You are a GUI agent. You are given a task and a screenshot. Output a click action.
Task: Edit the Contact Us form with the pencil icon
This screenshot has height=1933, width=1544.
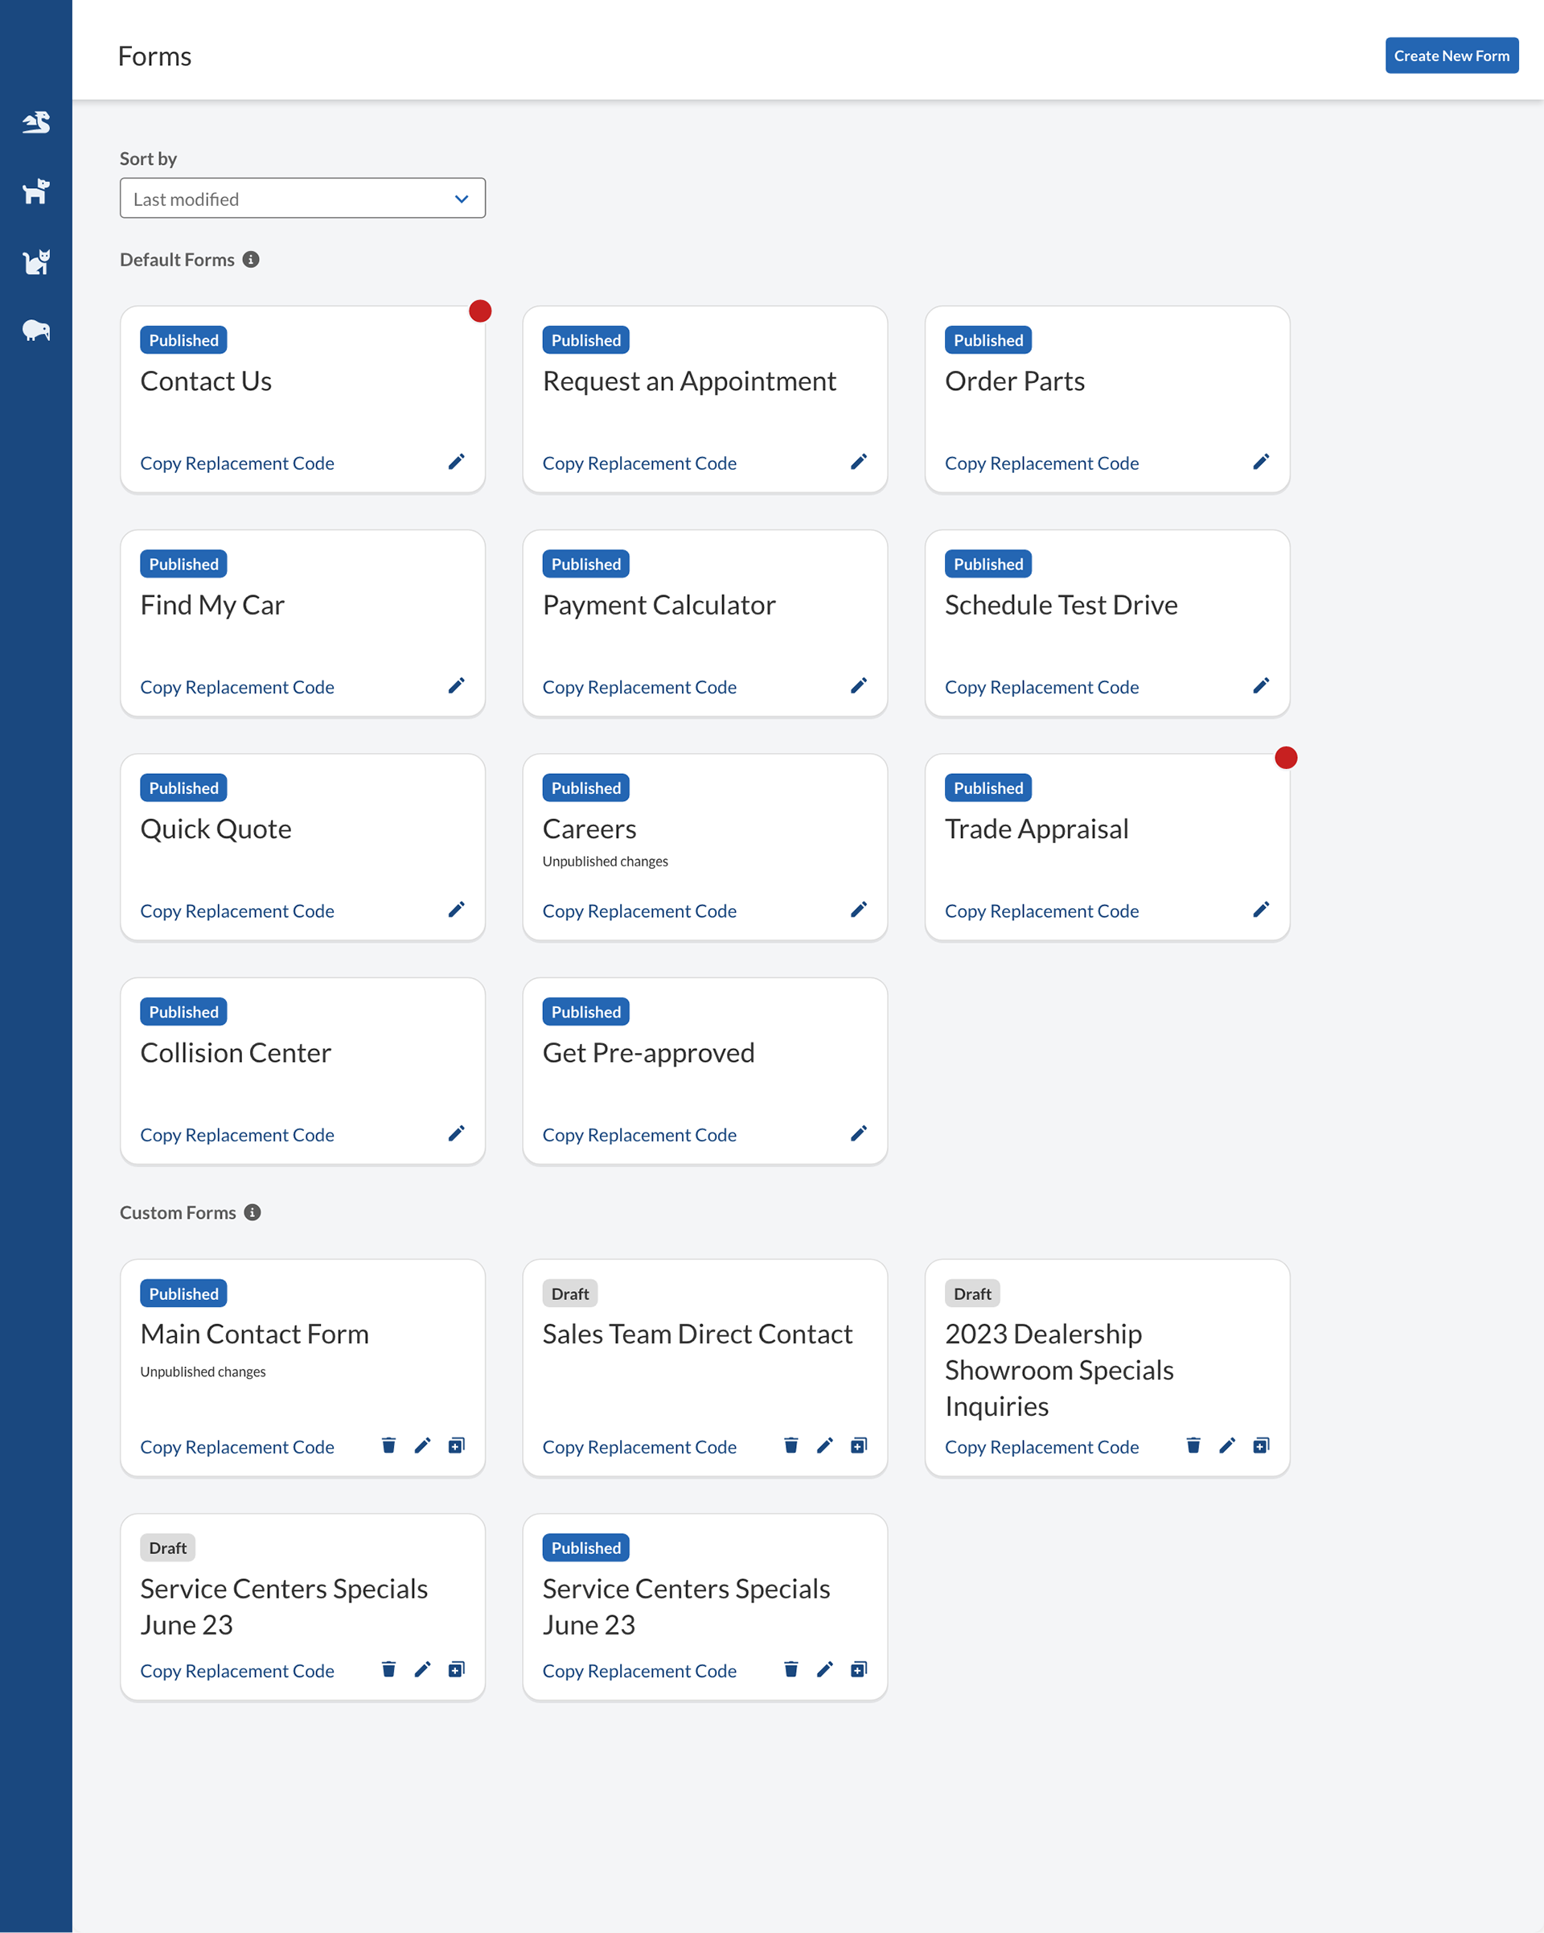tap(456, 462)
